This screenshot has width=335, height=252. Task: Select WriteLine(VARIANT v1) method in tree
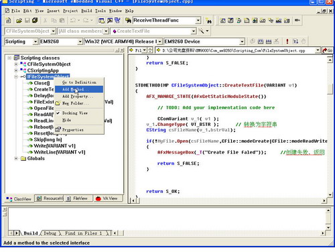[x=60, y=152]
